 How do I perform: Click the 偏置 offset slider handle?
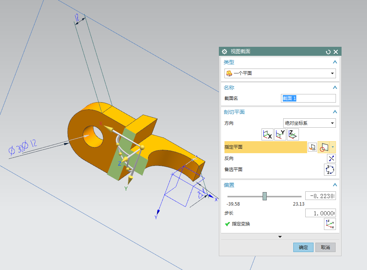pos(264,196)
